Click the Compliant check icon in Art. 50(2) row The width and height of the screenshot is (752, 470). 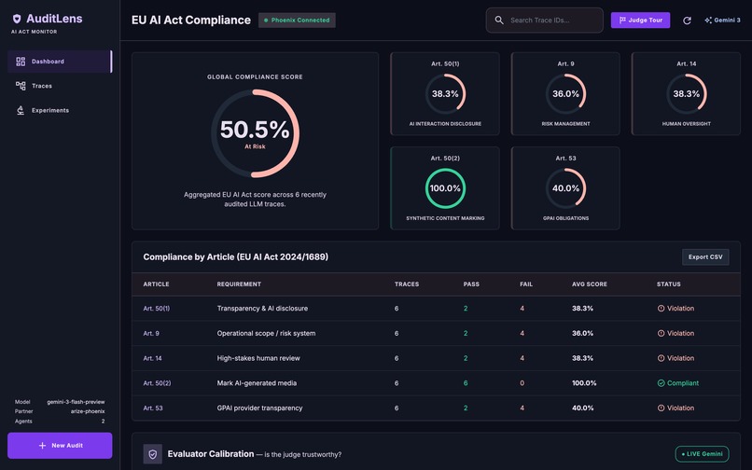tap(661, 383)
